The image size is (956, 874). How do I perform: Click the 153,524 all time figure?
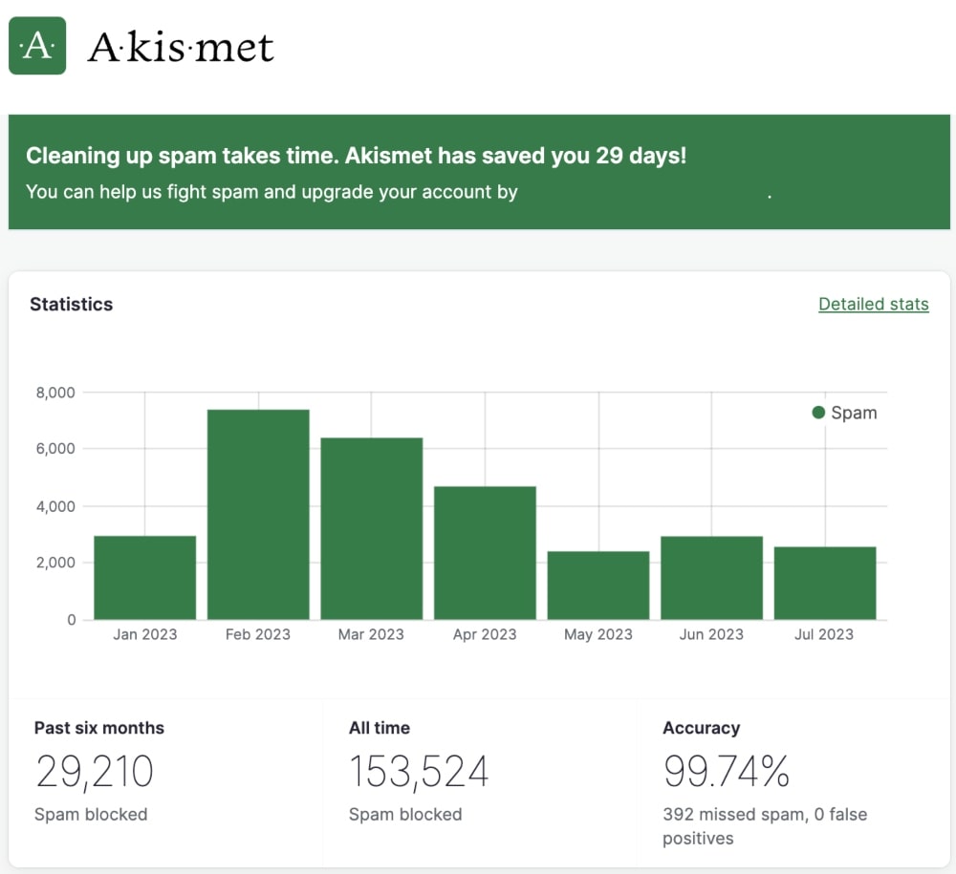(x=419, y=772)
